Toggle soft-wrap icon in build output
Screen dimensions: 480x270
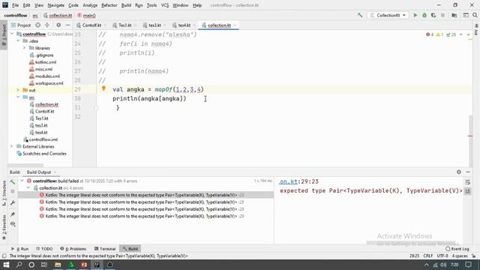coord(468,182)
